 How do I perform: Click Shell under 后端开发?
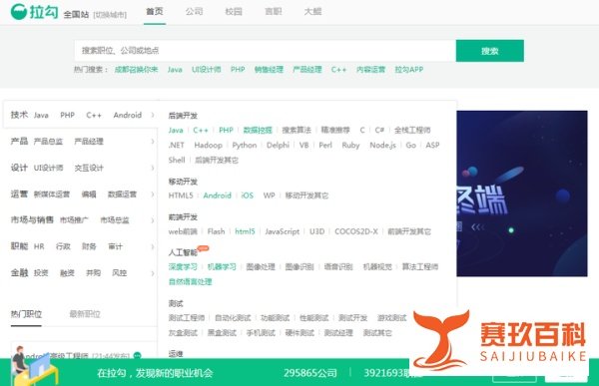[177, 160]
